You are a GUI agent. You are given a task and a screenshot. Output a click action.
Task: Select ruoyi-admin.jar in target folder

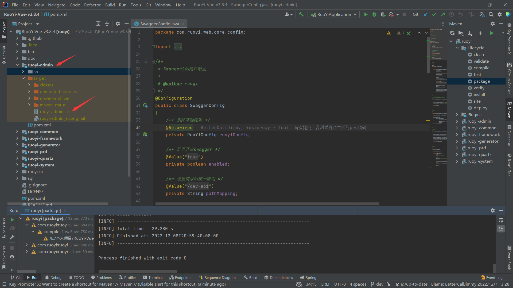[x=54, y=111]
